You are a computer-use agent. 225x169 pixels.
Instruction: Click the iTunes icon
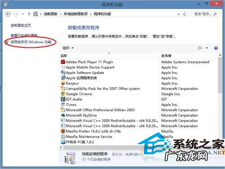coord(63,105)
